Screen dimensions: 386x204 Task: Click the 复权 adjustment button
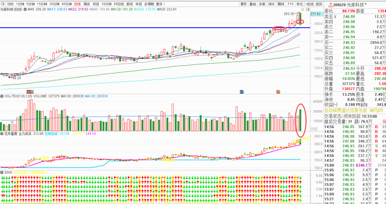coord(243,4)
